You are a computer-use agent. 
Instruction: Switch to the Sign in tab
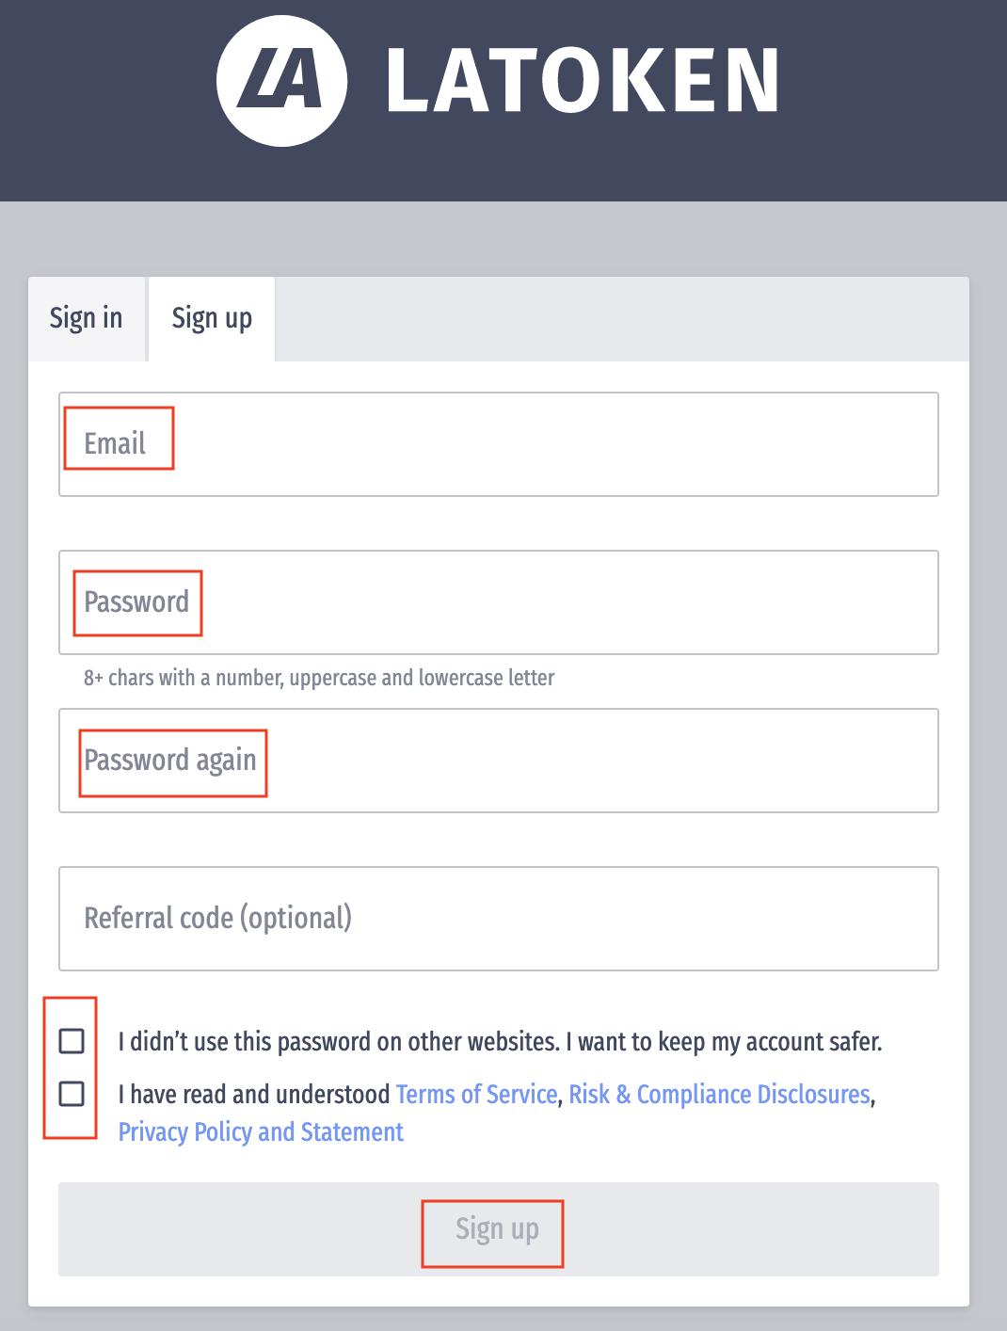coord(87,318)
